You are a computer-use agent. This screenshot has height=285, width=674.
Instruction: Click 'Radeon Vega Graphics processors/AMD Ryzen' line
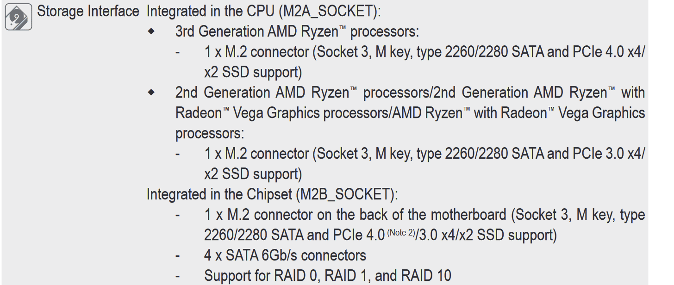click(x=410, y=113)
